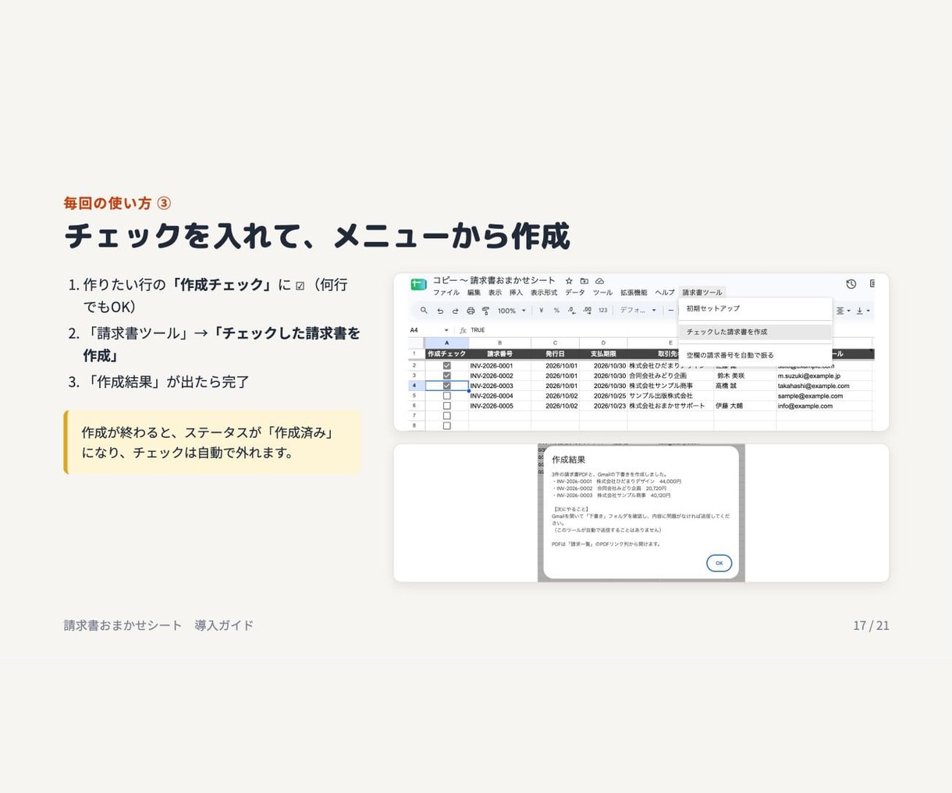Click cell 伊藤 大輔
Image resolution: width=952 pixels, height=793 pixels.
click(744, 406)
